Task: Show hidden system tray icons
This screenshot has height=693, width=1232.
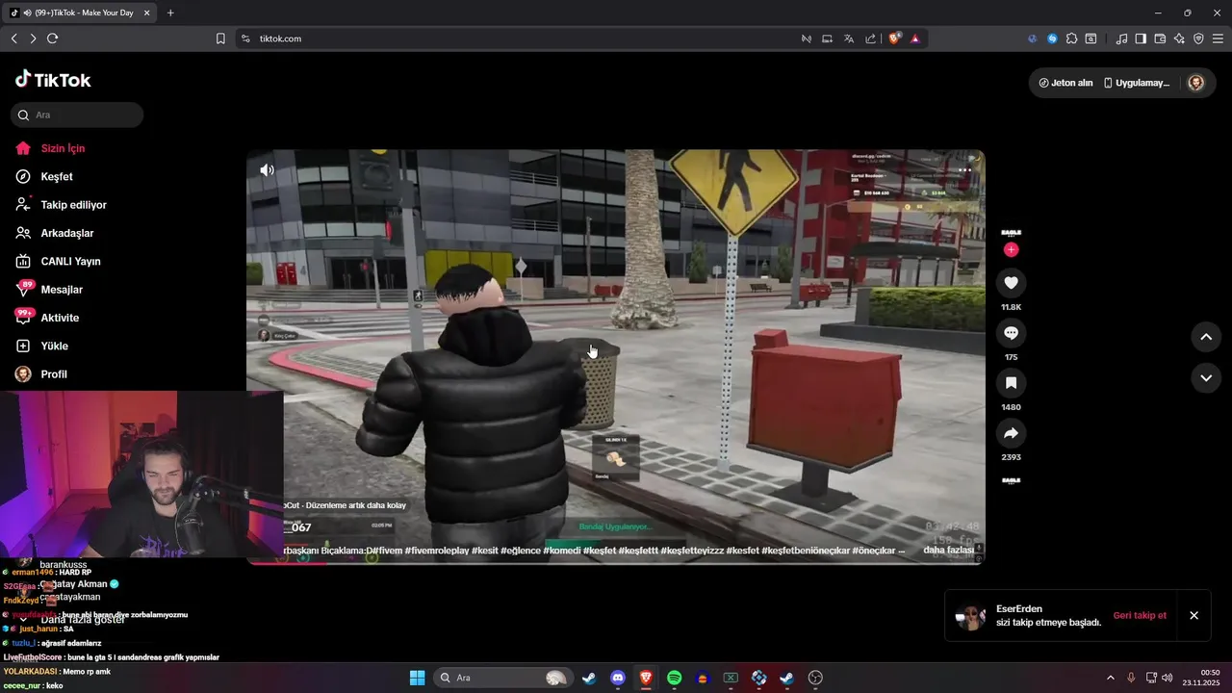Action: tap(1111, 678)
